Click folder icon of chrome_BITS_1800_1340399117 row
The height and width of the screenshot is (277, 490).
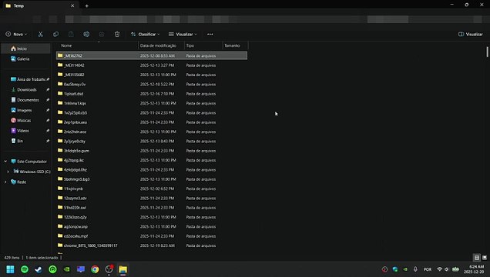tap(60, 245)
